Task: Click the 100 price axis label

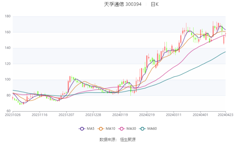Action: (x=8, y=79)
